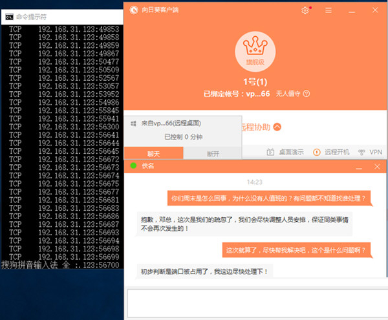The height and width of the screenshot is (320, 388).
Task: Click into the chat message input box
Action: 257,303
